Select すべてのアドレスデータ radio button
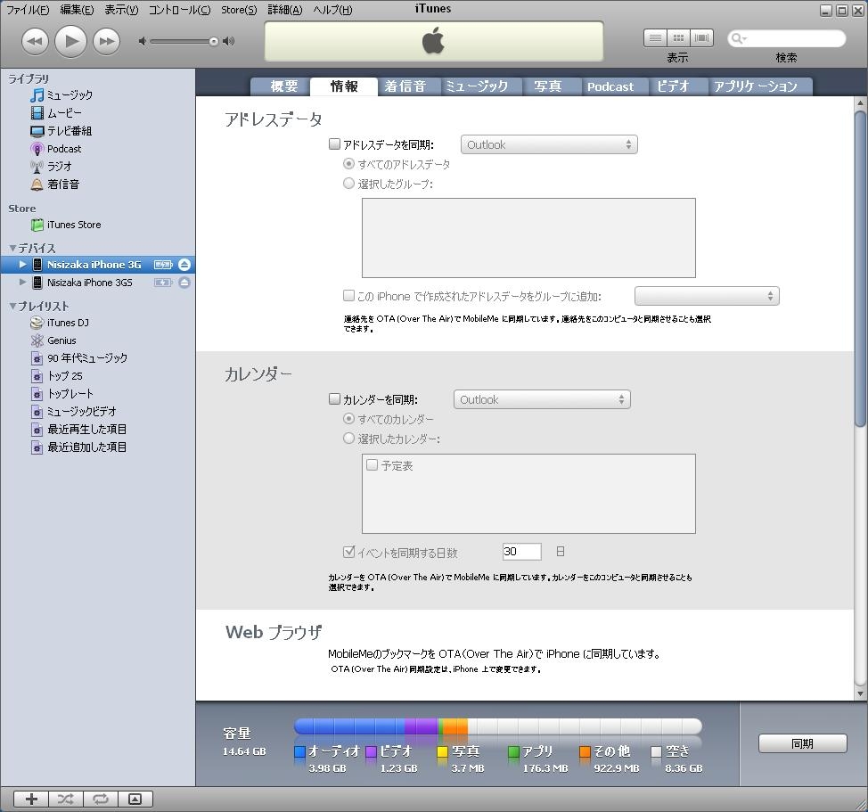868x812 pixels. [348, 164]
